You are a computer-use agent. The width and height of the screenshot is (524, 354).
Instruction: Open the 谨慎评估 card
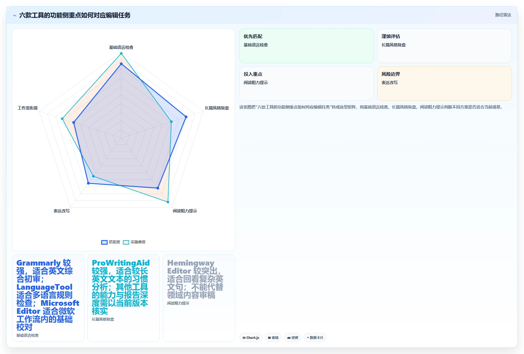pos(445,46)
